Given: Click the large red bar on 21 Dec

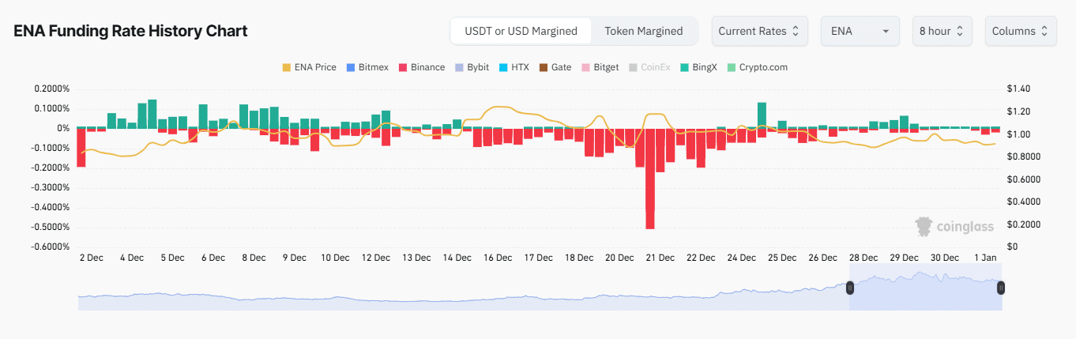Looking at the screenshot, I should [x=650, y=179].
